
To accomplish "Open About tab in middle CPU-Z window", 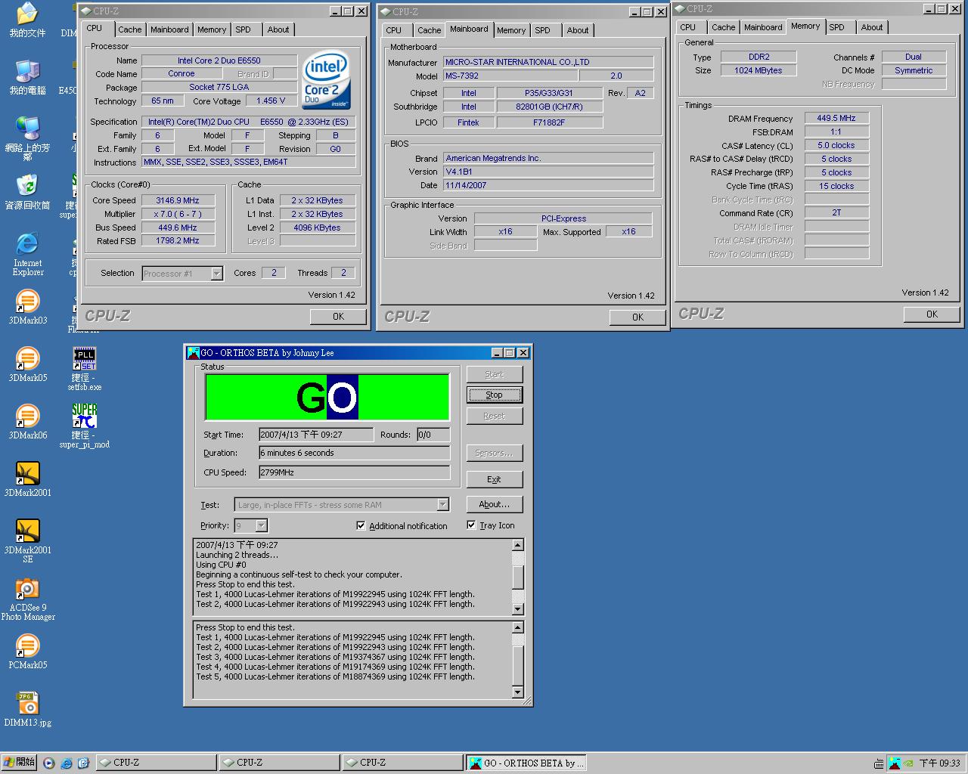I will click(578, 30).
